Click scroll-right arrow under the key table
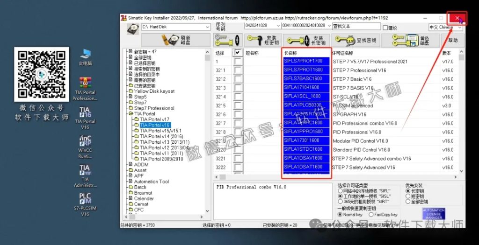 pyautogui.click(x=455, y=177)
